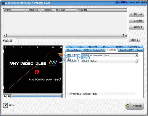Click the Remove File (移除文件) button
The width and height of the screenshot is (148, 116).
(136, 21)
